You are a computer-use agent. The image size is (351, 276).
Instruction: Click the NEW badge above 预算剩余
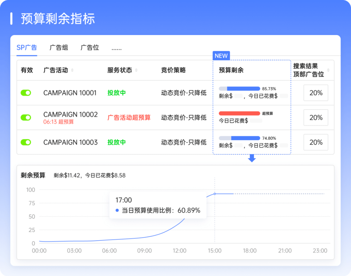point(221,56)
